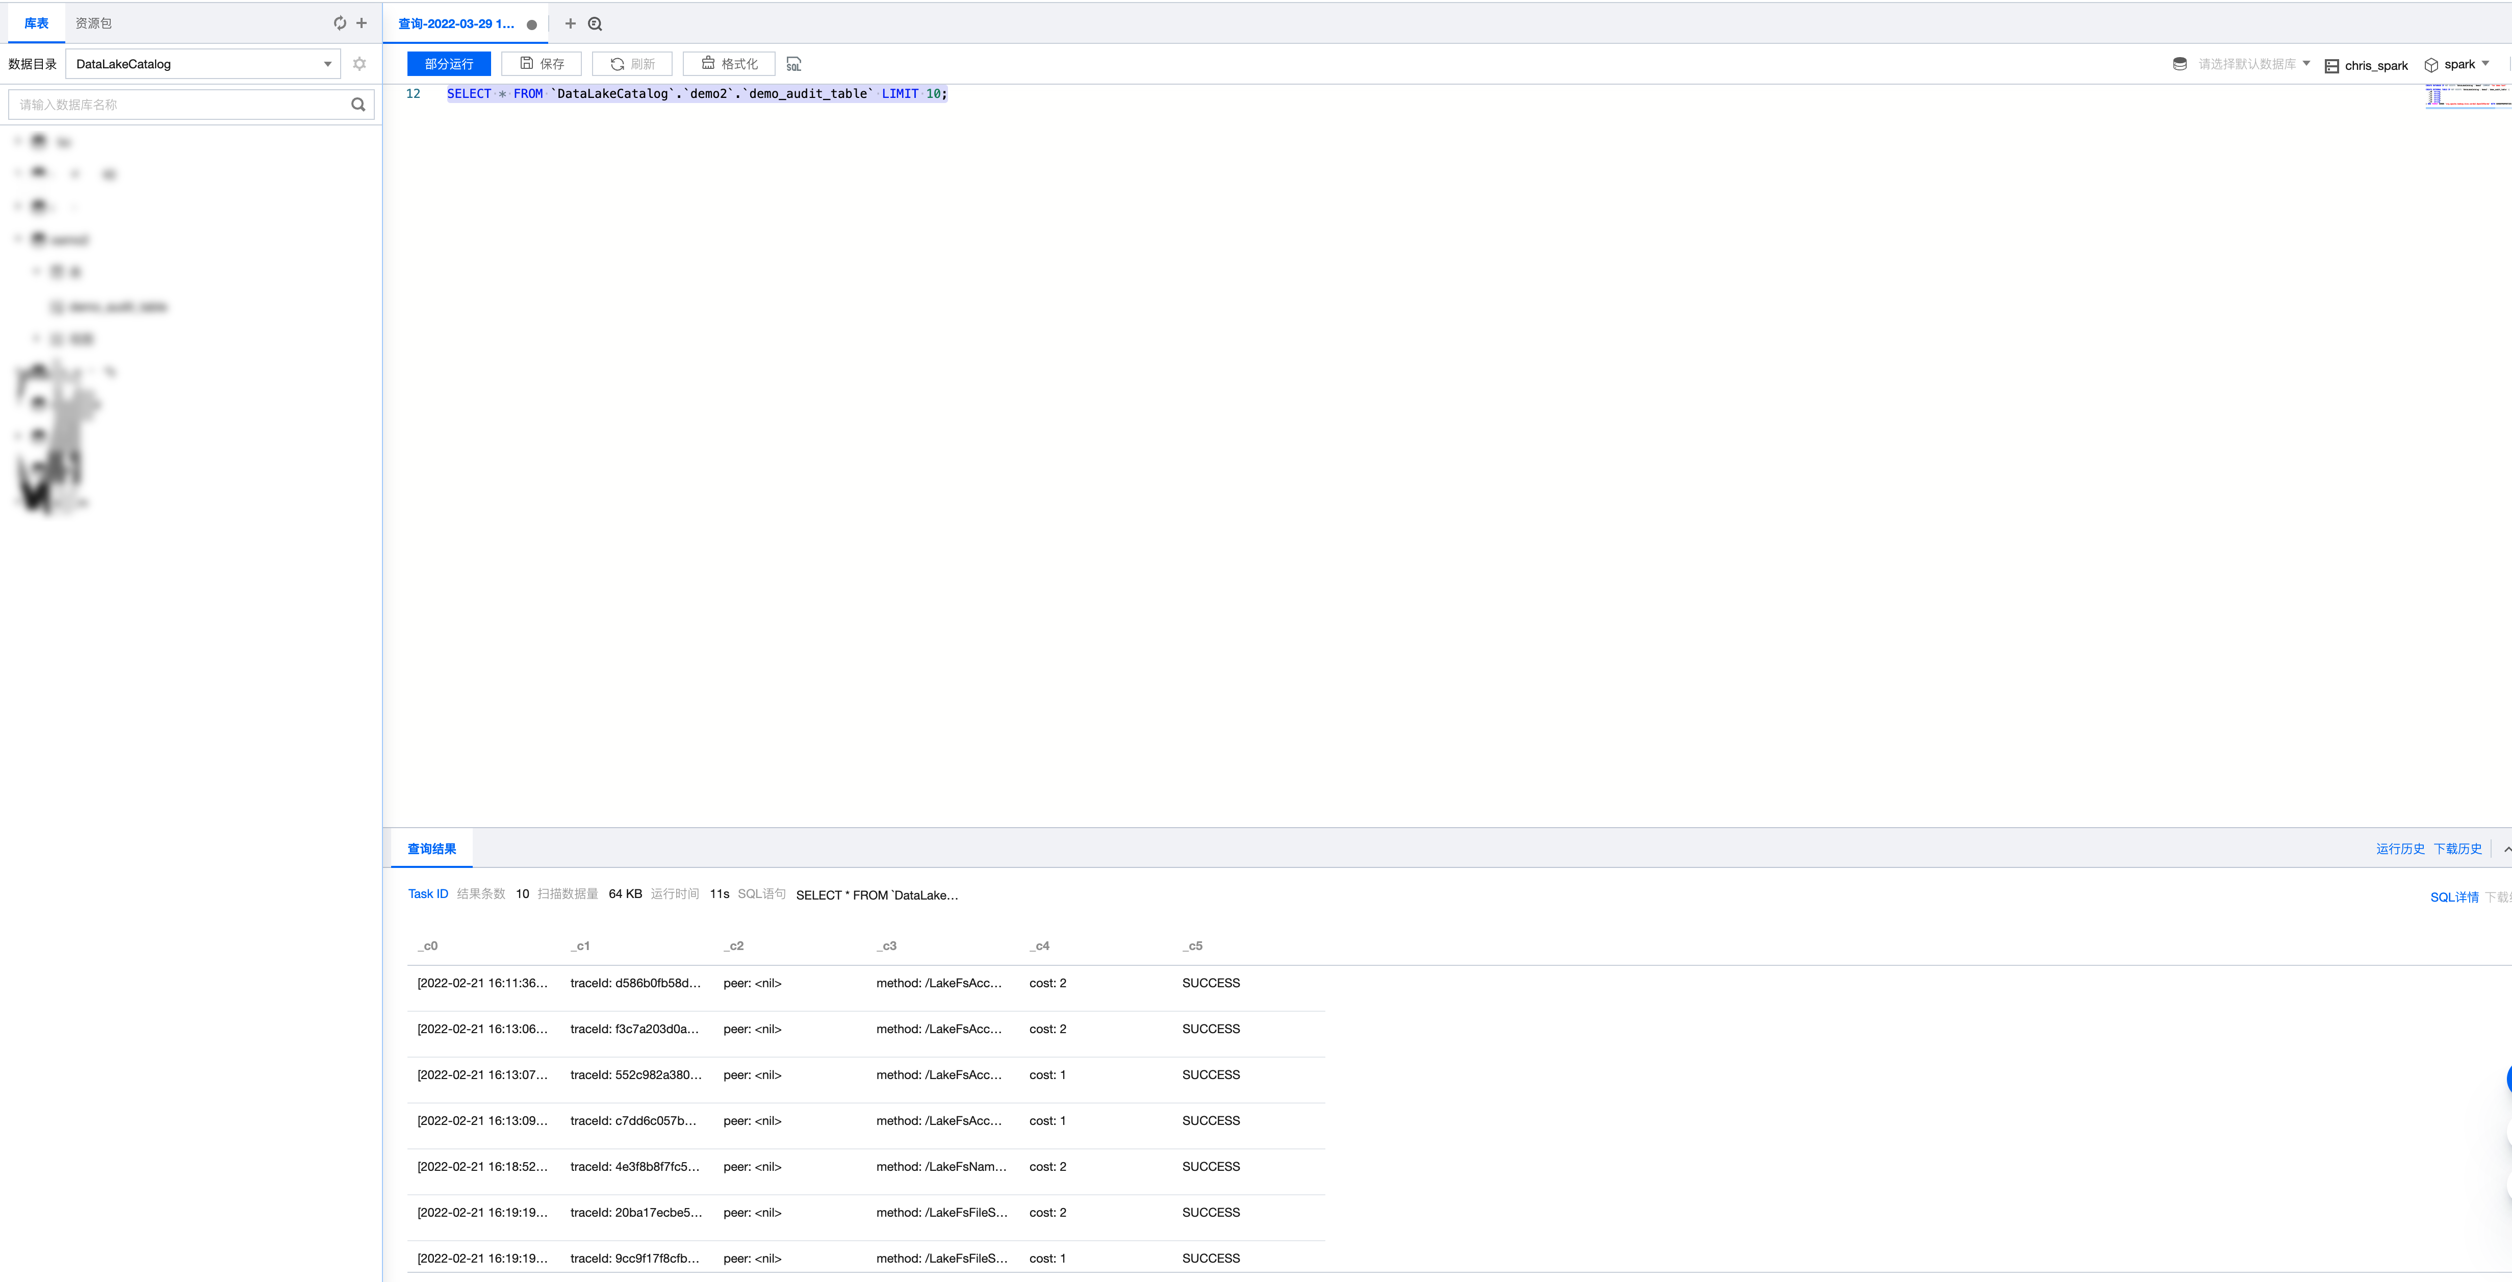Click the refresh icon in the 库表 panel
This screenshot has width=2512, height=1282.
[x=339, y=23]
